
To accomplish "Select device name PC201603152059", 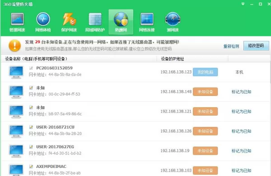I will (x=54, y=68).
